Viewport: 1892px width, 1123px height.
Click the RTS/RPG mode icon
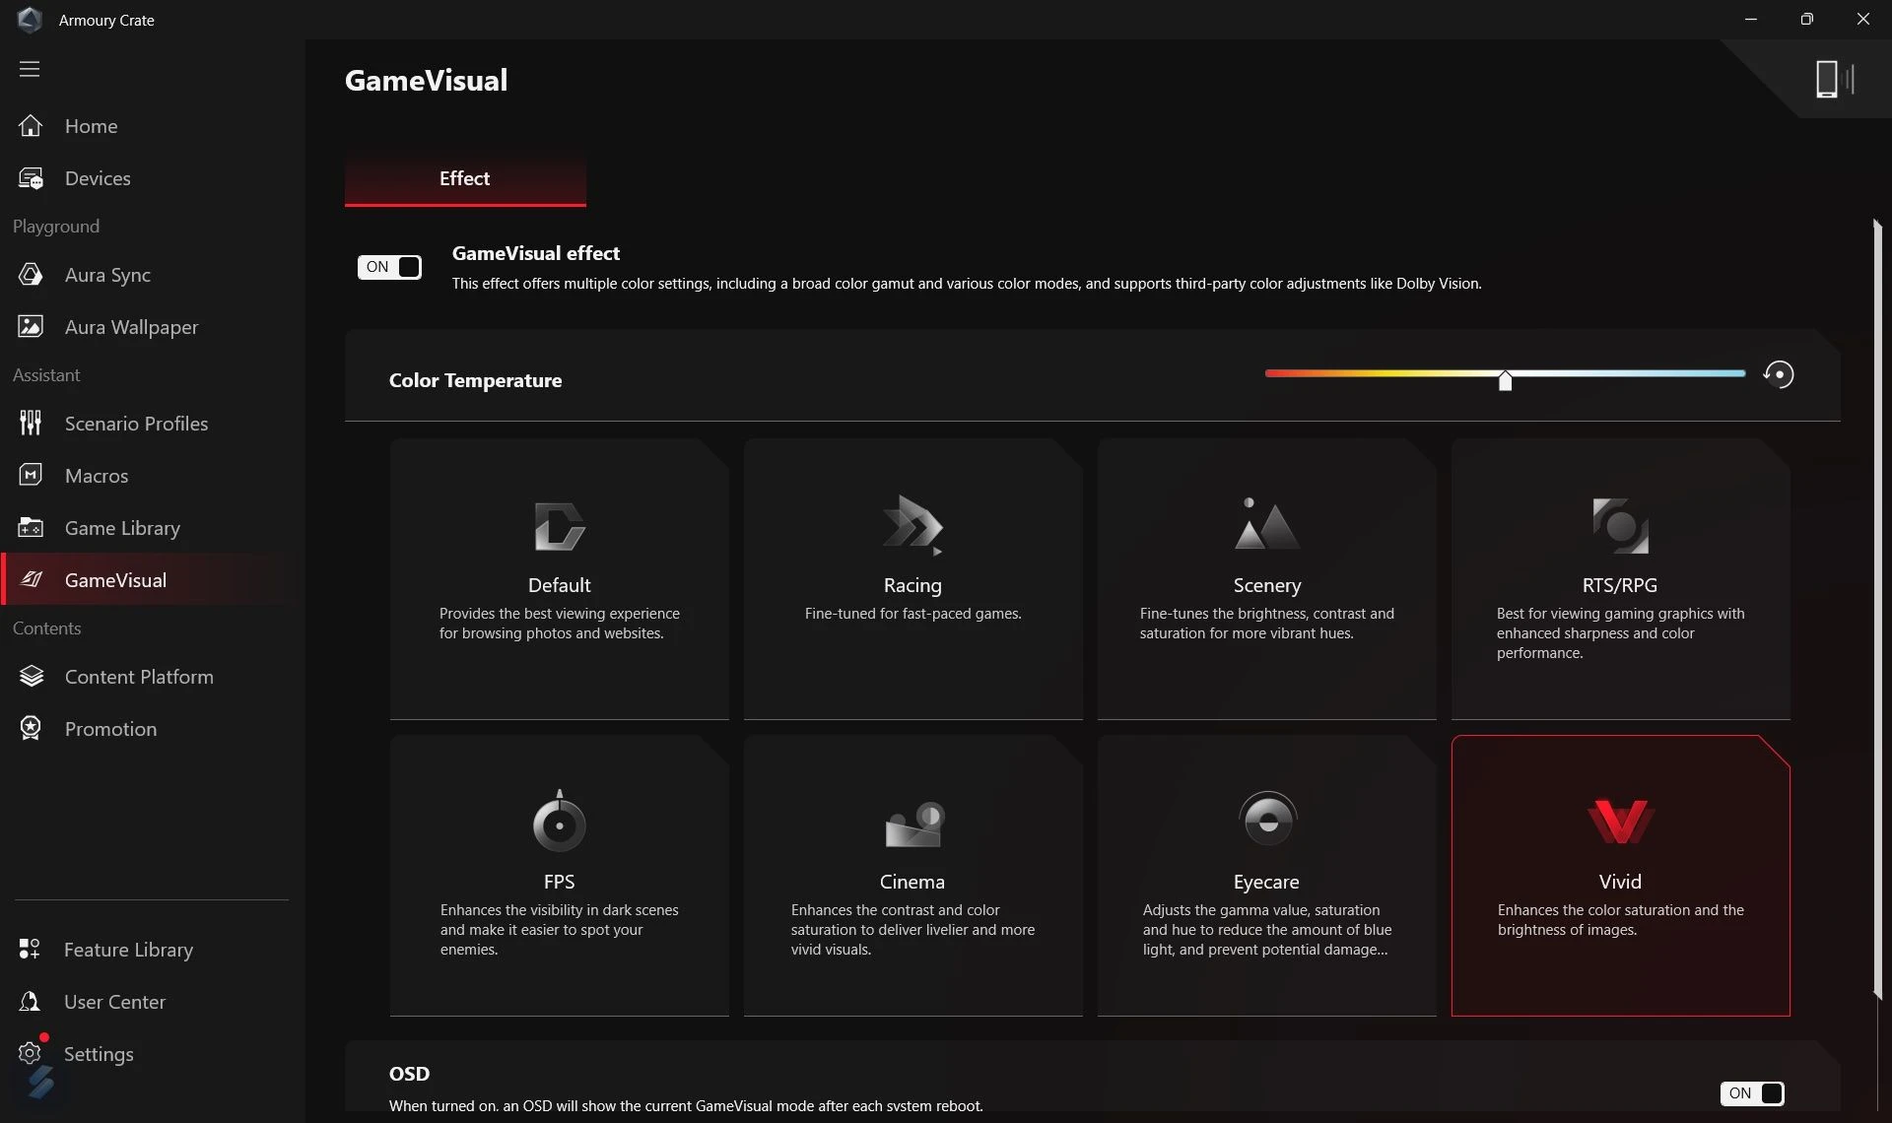(x=1620, y=525)
